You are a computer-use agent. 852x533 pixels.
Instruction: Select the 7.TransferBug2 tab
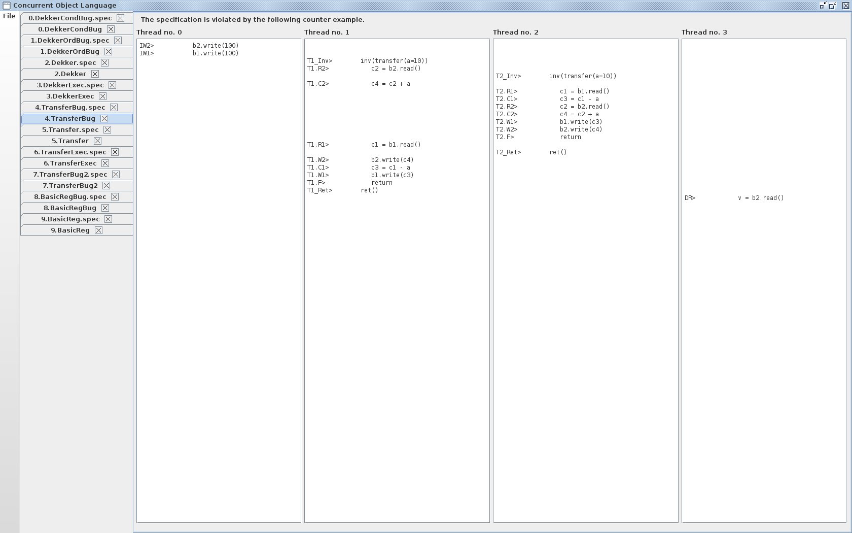coord(77,185)
